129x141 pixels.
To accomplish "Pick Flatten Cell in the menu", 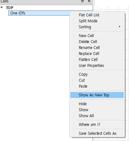I will click(88, 60).
